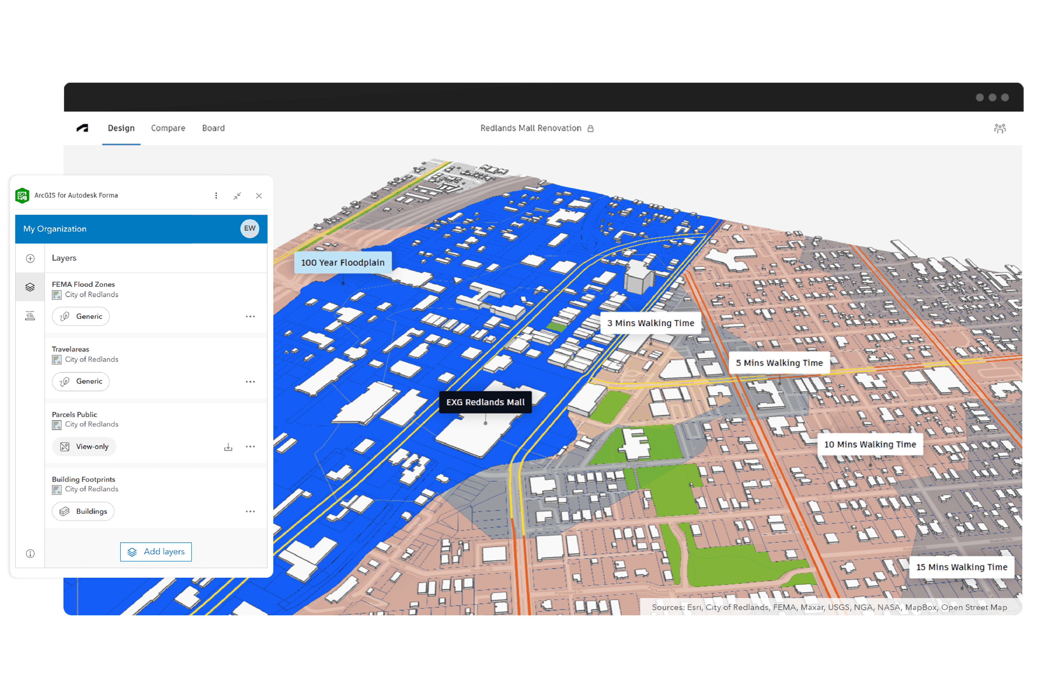Click the Add layers button

156,552
